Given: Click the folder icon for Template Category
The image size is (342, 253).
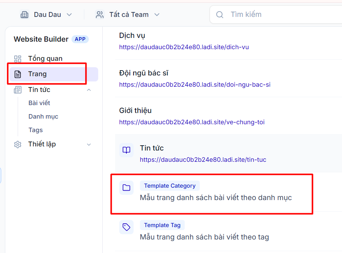Looking at the screenshot, I should pyautogui.click(x=126, y=188).
